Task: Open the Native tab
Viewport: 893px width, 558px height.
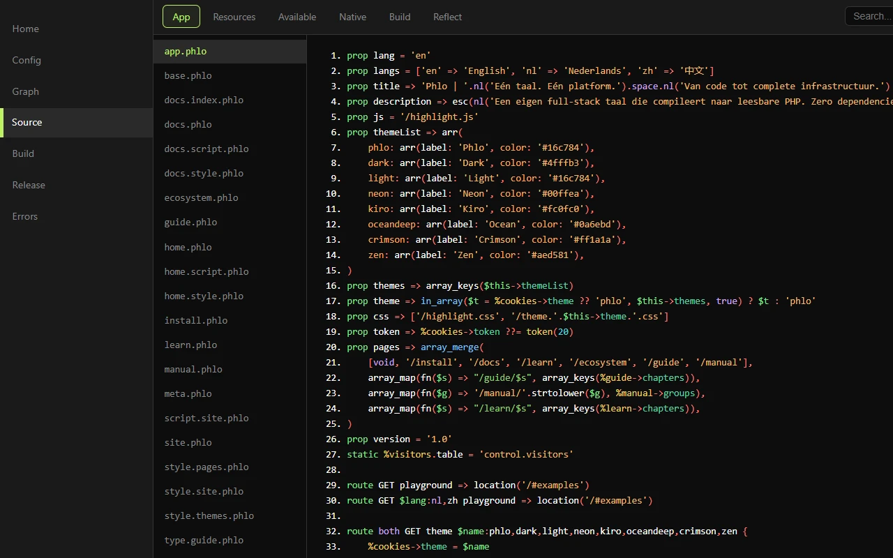Action: [x=353, y=17]
